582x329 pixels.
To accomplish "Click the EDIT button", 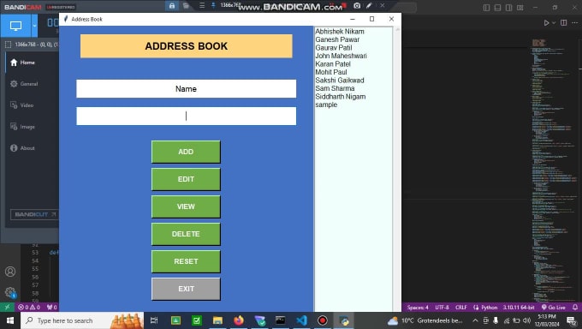I will [186, 179].
